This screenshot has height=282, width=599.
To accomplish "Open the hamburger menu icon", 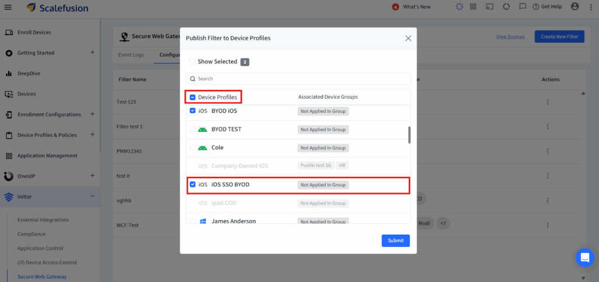I will click(x=8, y=7).
